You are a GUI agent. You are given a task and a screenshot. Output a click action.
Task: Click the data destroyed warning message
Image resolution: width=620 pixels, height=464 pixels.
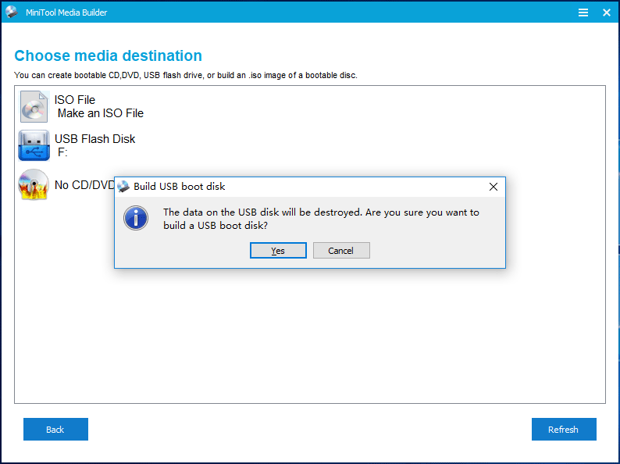click(321, 219)
